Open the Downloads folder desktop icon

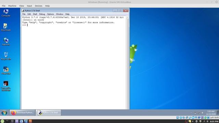point(6,27)
